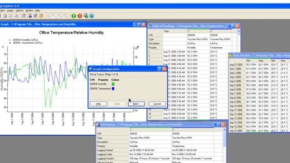Open the Daily Min/Max view toolbar icon
This screenshot has width=290, height=163.
pyautogui.click(x=41, y=16)
